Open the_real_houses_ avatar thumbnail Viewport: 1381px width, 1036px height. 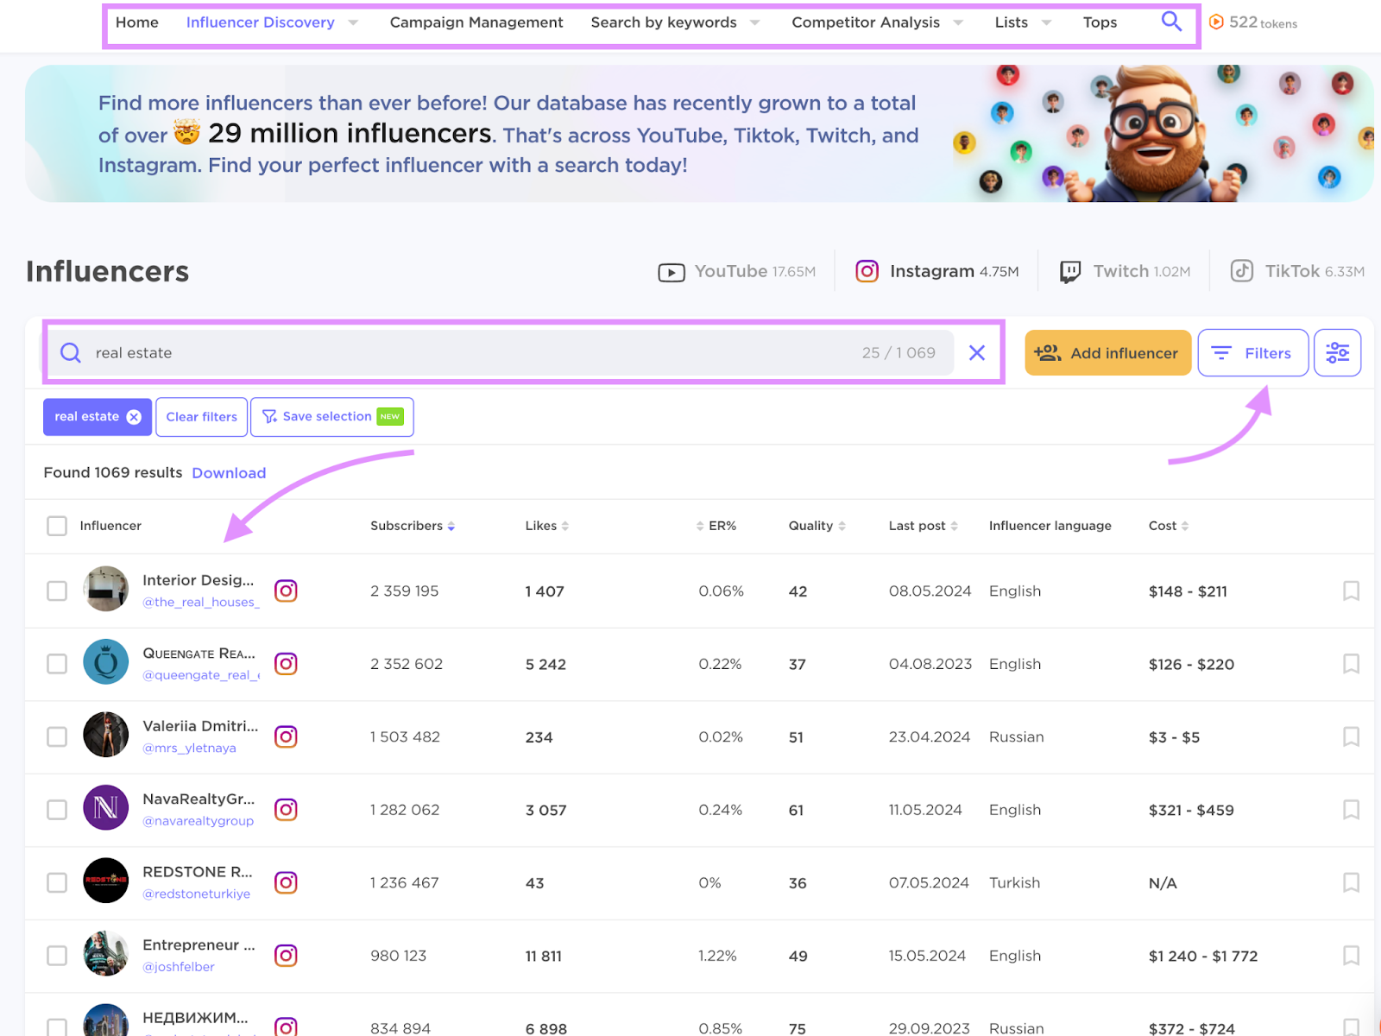[105, 589]
